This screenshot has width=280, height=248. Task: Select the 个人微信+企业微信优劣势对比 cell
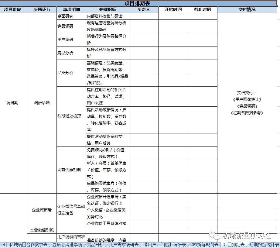[x=108, y=214]
